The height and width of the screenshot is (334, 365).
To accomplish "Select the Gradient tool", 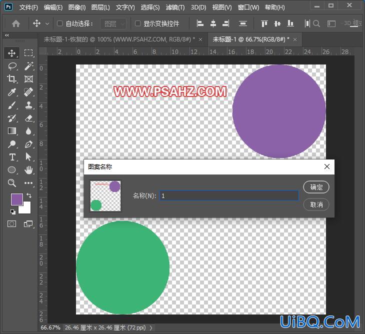I will pyautogui.click(x=11, y=131).
